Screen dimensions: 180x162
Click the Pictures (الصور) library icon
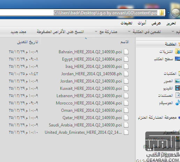click(x=178, y=81)
